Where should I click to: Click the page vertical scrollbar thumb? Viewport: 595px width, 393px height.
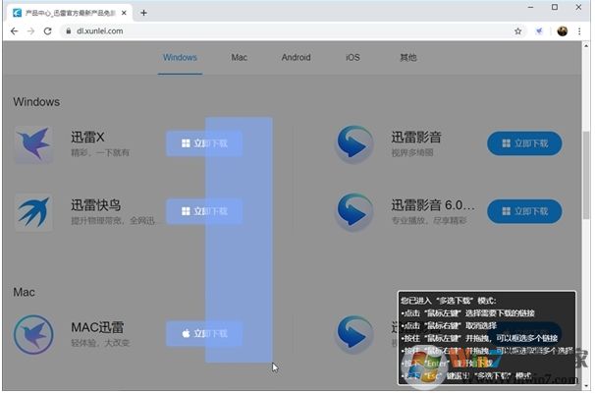tap(586, 175)
